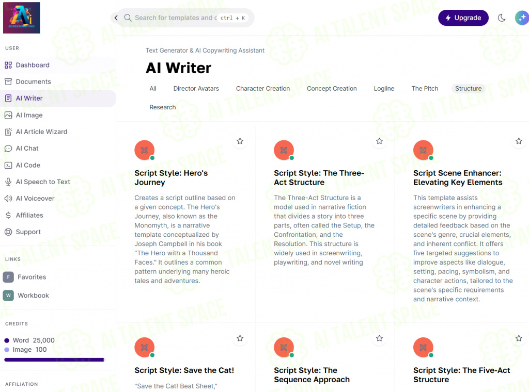The height and width of the screenshot is (392, 529).
Task: Click the AI Chat bubble icon
Action: coord(8,149)
